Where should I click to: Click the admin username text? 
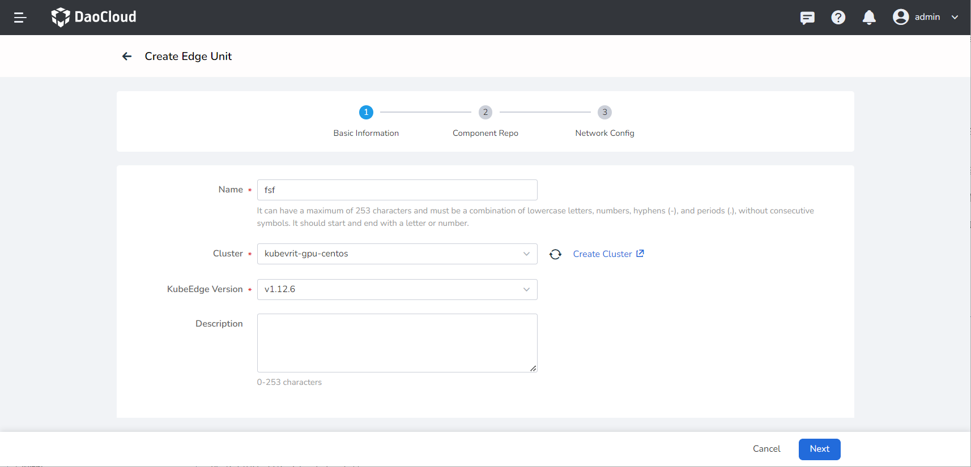click(927, 17)
